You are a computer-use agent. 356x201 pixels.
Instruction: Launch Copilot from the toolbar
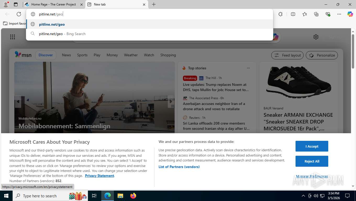[350, 14]
